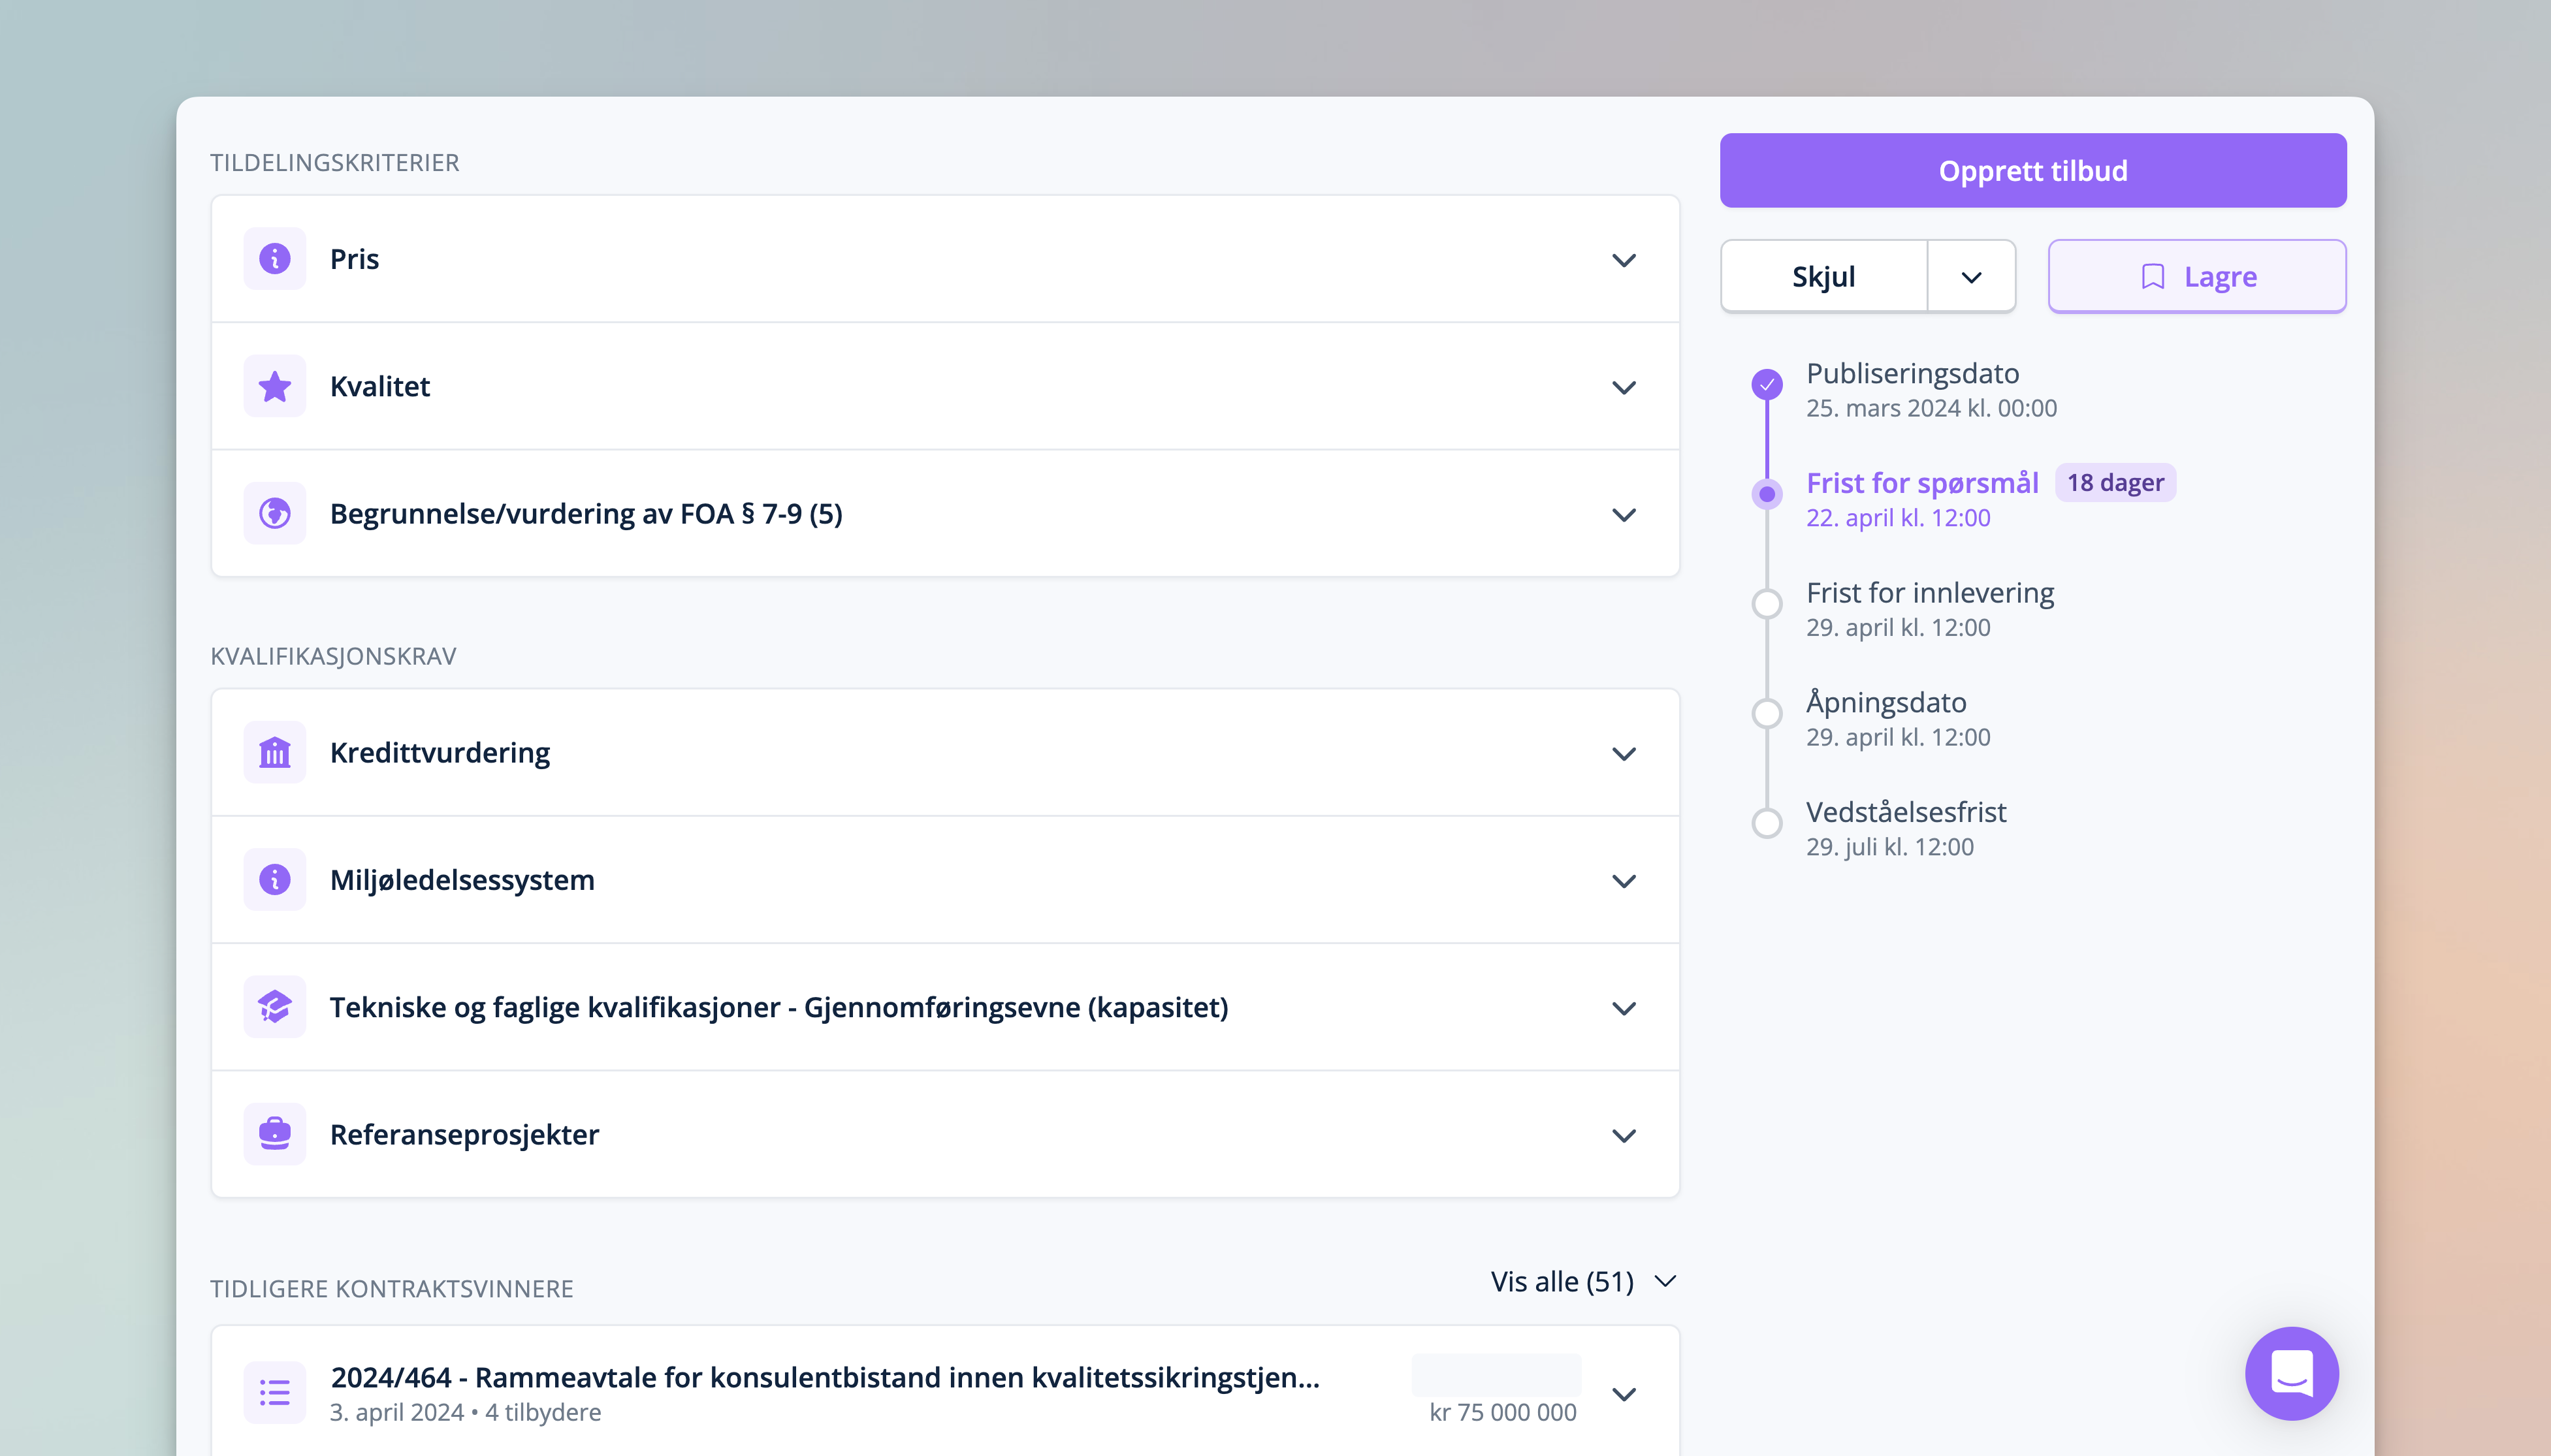The height and width of the screenshot is (1456, 2551).
Task: Save tender with the Lagre button
Action: click(x=2196, y=277)
